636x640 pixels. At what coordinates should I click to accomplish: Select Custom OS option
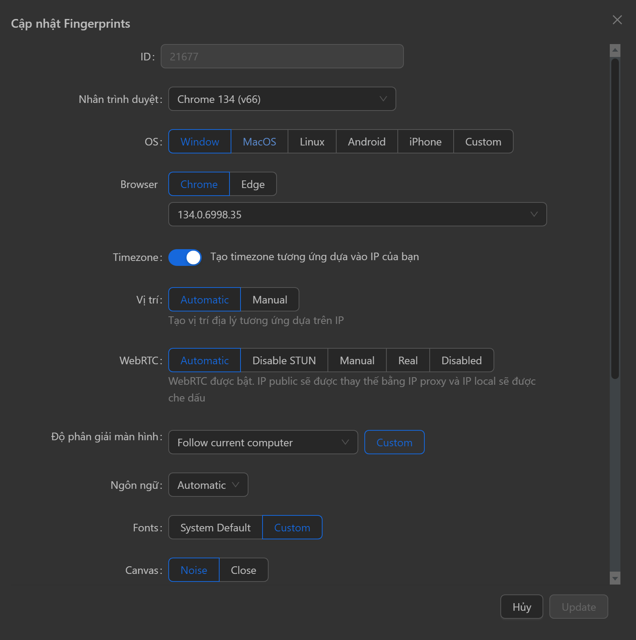(x=483, y=141)
